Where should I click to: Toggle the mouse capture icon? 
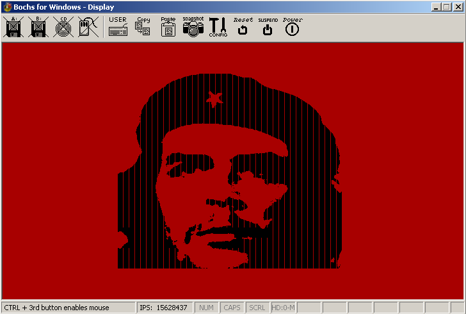(x=88, y=27)
